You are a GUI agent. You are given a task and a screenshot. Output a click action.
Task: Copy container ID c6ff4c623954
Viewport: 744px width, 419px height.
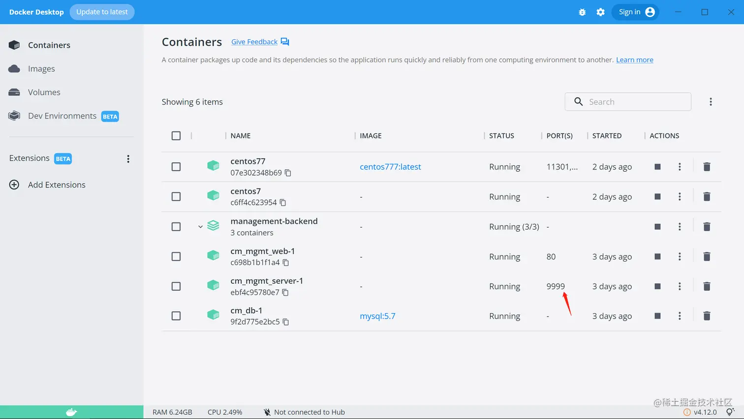[283, 202]
